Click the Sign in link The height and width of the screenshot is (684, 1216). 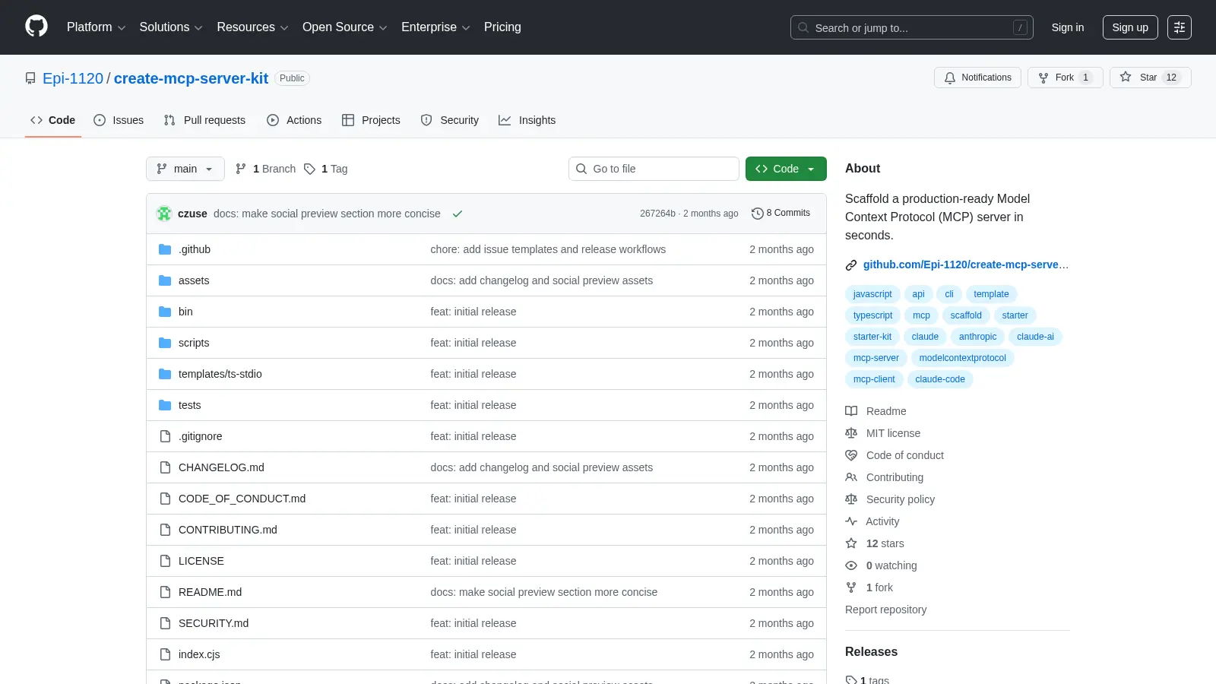pos(1068,27)
